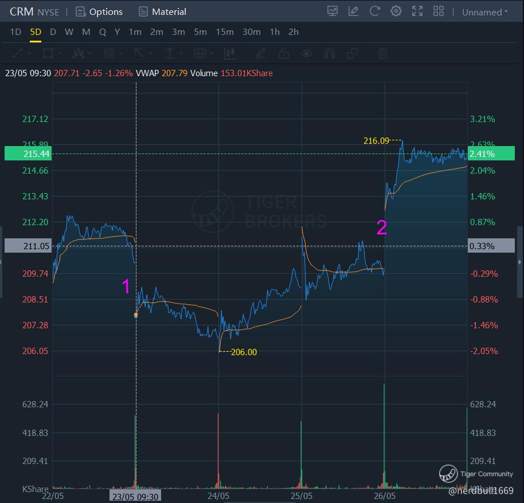Toggle fullscreen chart view
The width and height of the screenshot is (524, 503).
pos(417,11)
